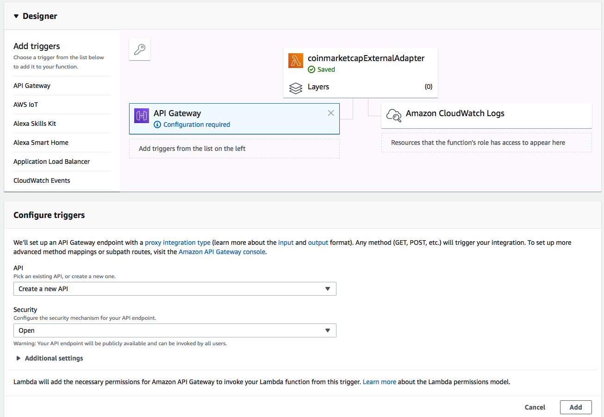
Task: Click the Configuration required info icon
Action: [157, 124]
